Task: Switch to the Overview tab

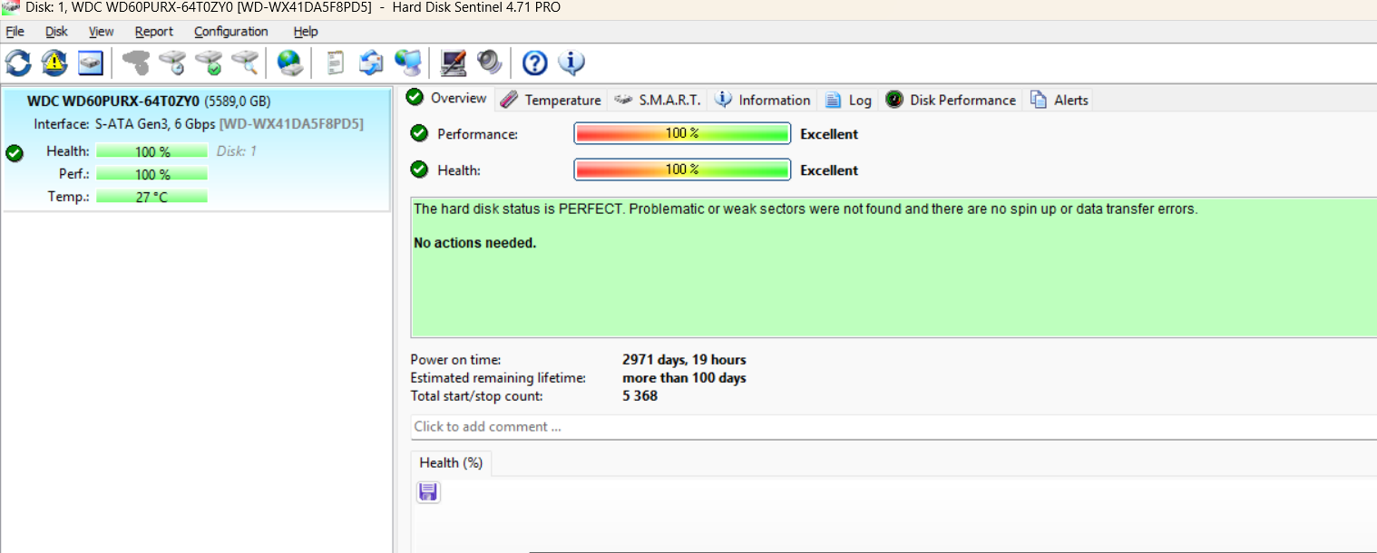Action: coord(447,98)
